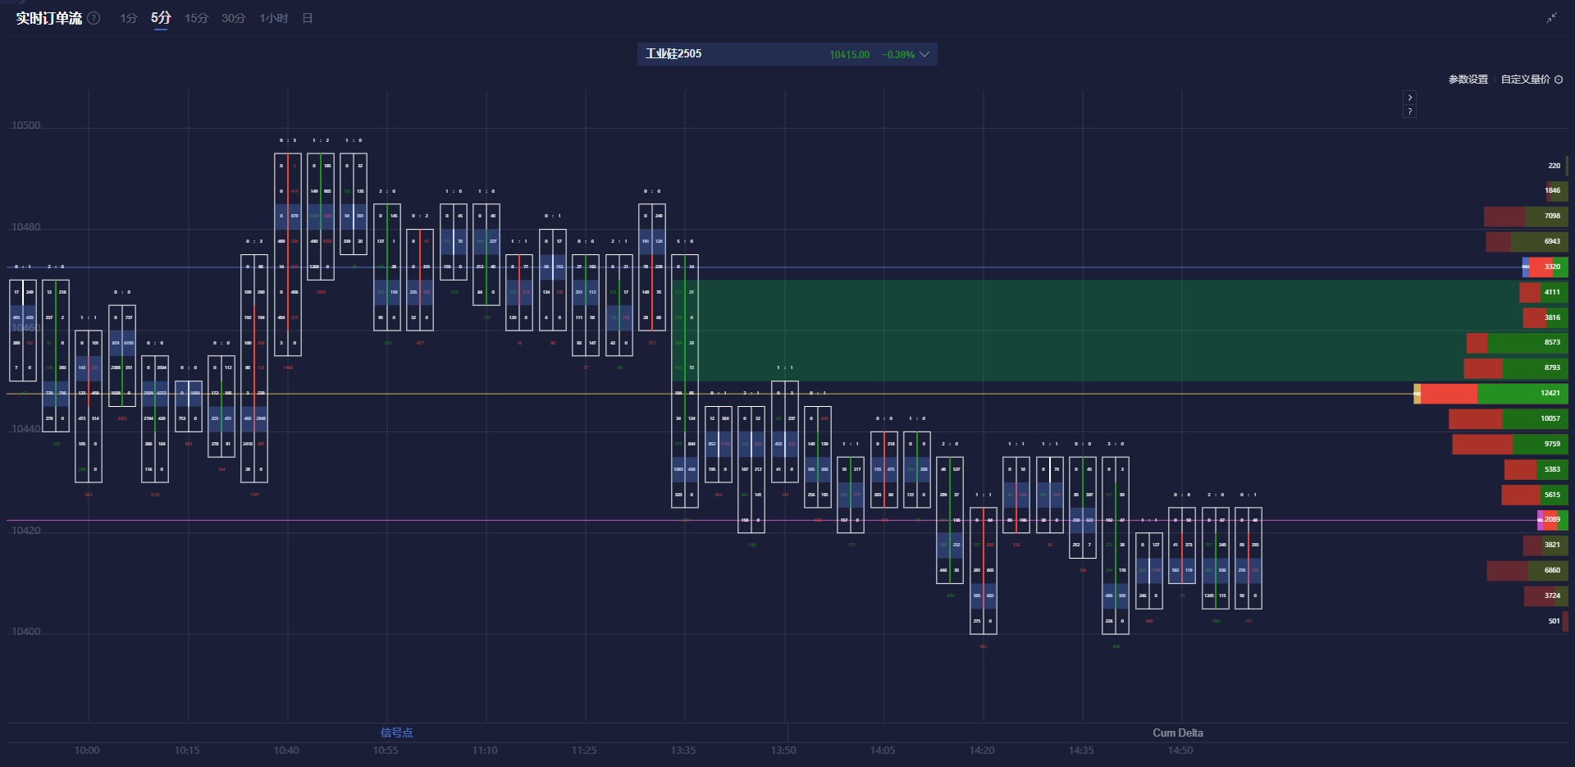Open the 工业硅2505 instrument selector
The width and height of the screenshot is (1575, 767).
673,54
